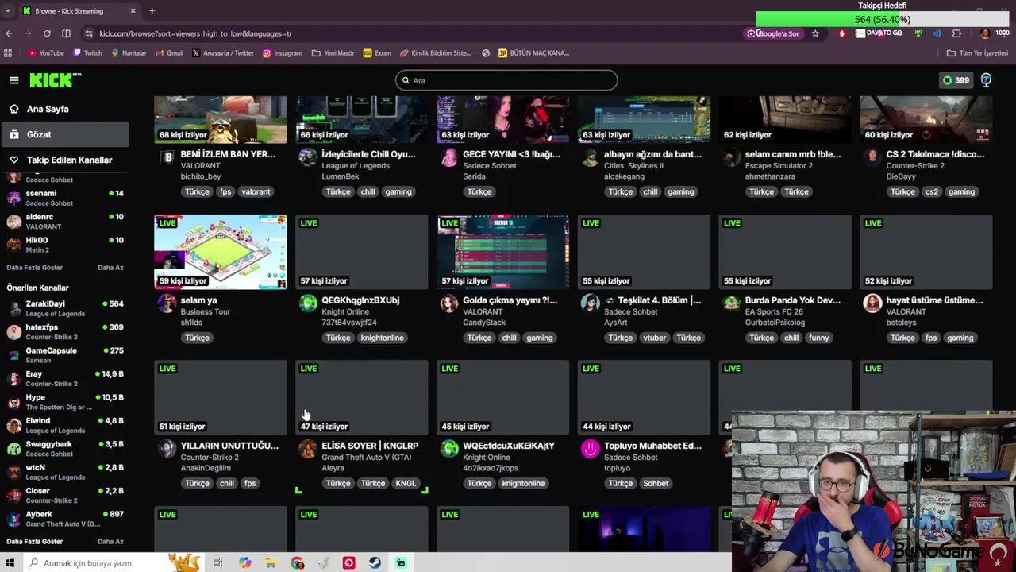Screen dimensions: 1016x572
Task: Select Gözat in sidebar
Action: [x=65, y=134]
